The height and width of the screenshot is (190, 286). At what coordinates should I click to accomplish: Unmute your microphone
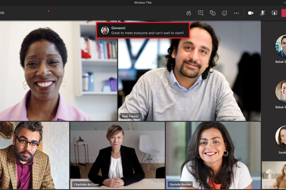[x=262, y=13]
